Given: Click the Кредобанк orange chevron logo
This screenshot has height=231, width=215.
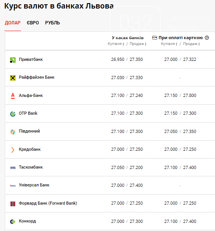Looking at the screenshot, I should 13,150.
